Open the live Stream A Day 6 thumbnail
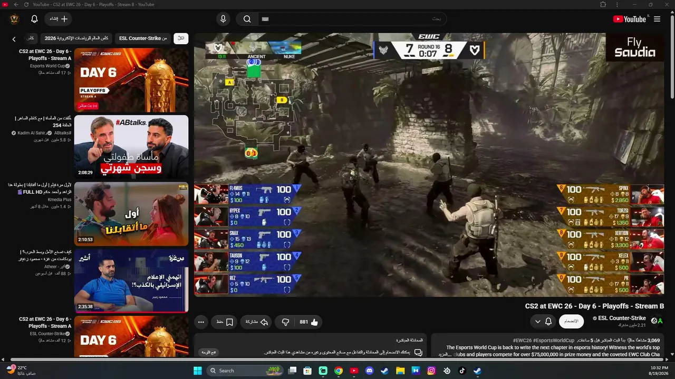This screenshot has height=379, width=675. point(131,80)
